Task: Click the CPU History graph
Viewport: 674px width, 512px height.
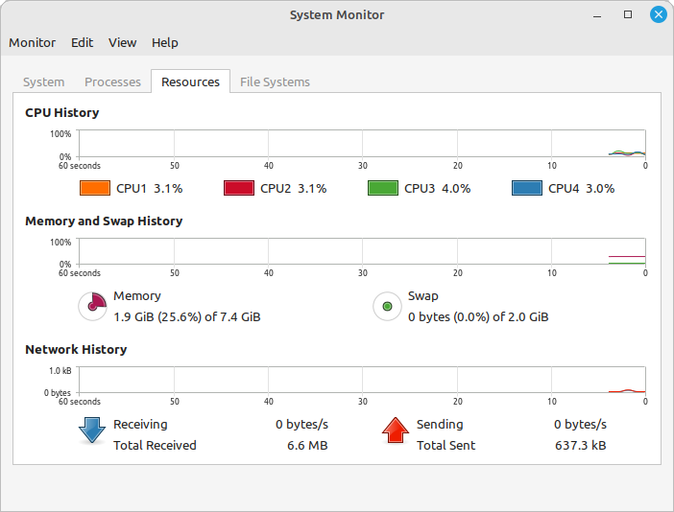Action: click(x=362, y=144)
